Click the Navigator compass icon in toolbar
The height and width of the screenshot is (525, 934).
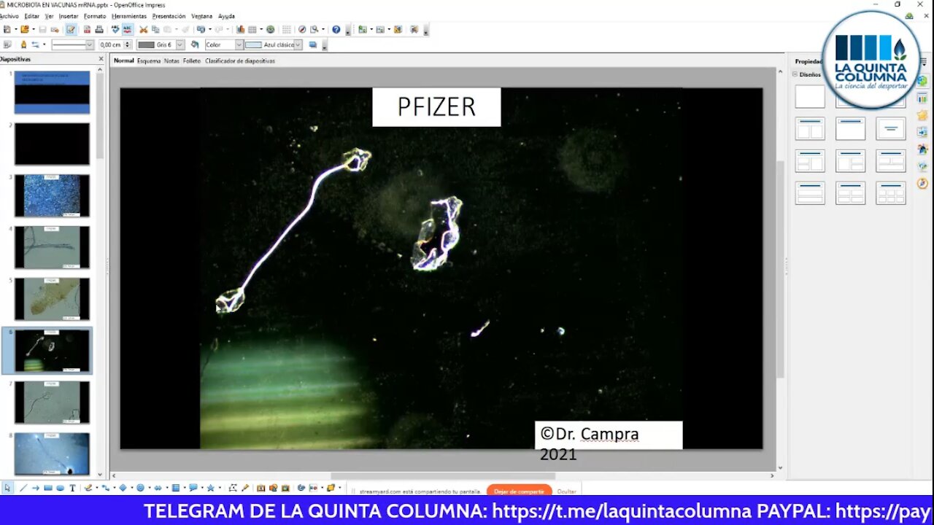coord(302,29)
